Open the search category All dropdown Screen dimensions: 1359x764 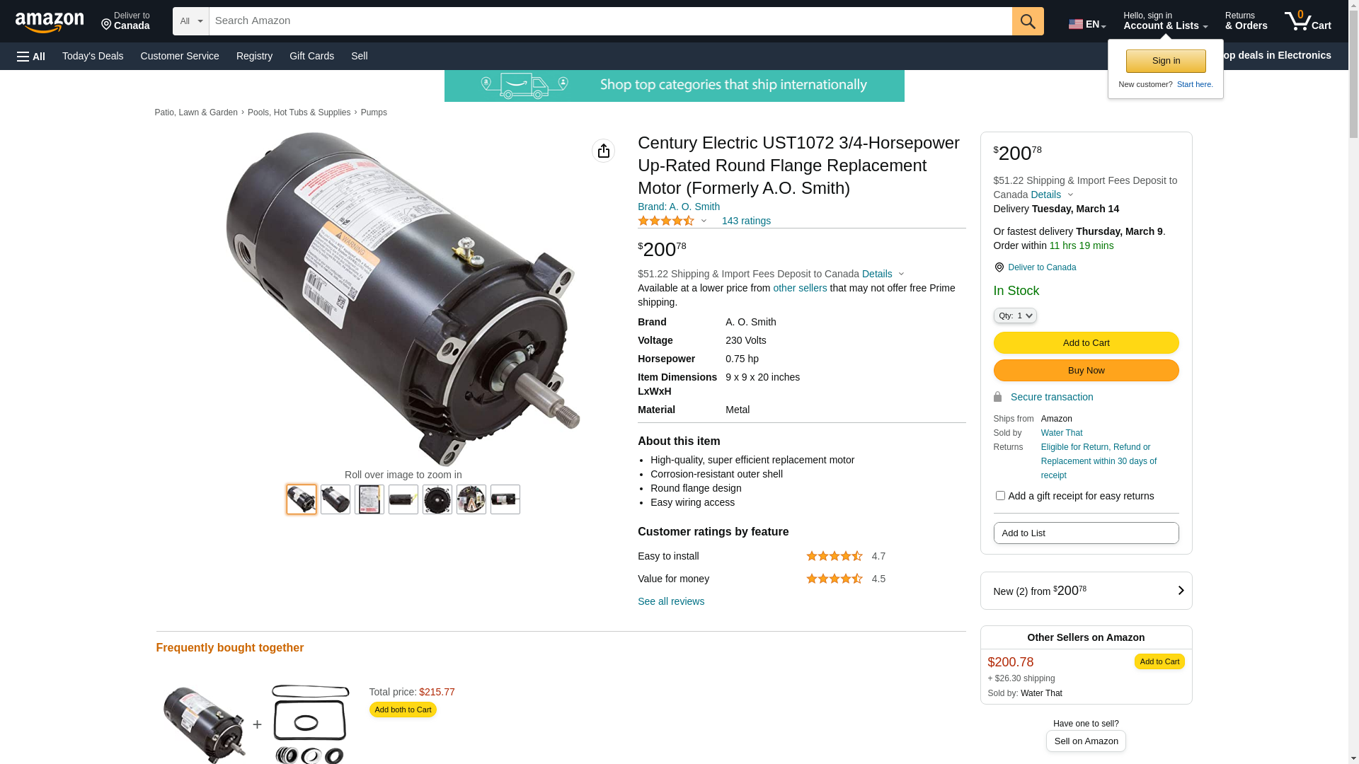[190, 21]
